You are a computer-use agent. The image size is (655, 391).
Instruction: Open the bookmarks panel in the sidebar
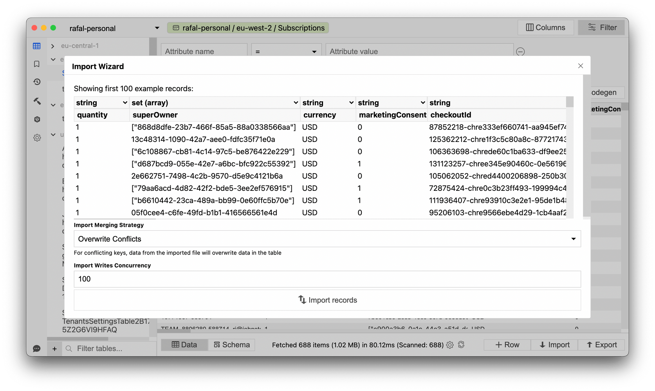pos(37,63)
